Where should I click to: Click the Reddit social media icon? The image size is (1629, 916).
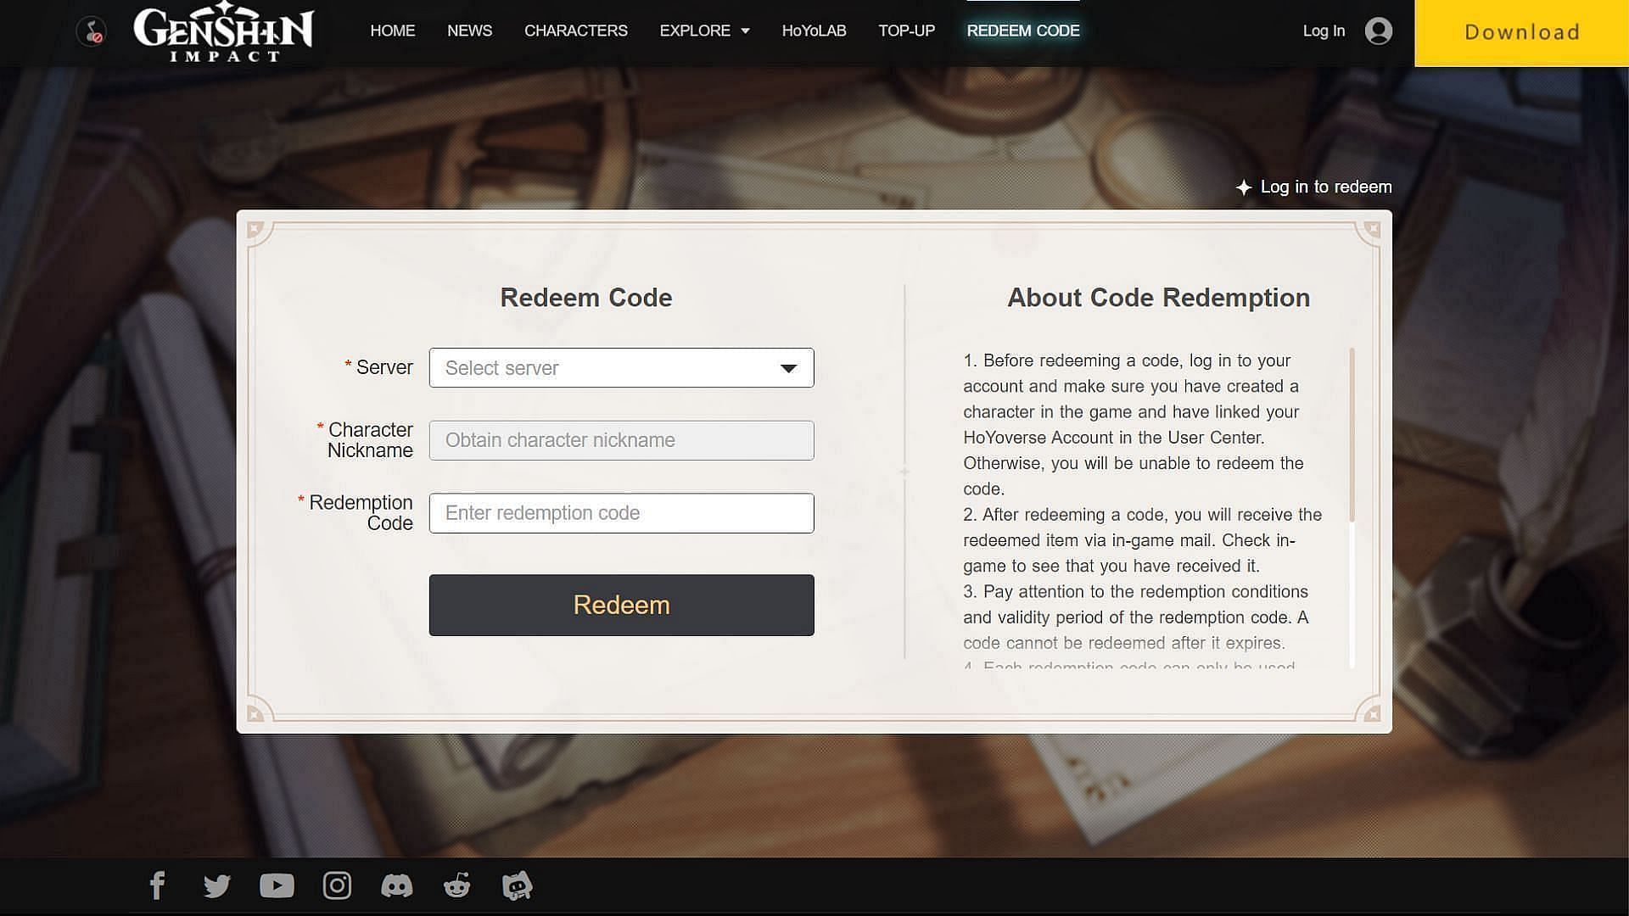pyautogui.click(x=456, y=885)
